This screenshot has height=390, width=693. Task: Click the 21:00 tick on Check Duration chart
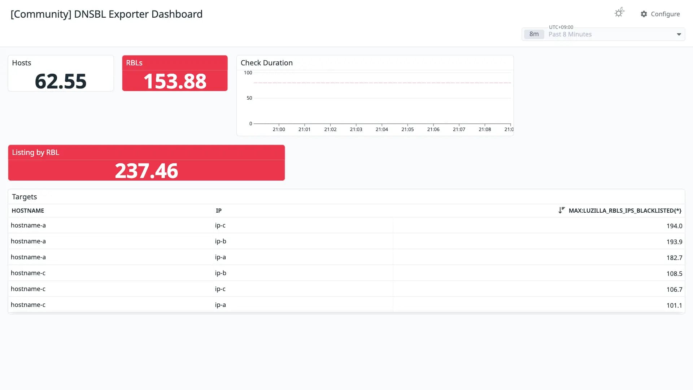[279, 129]
